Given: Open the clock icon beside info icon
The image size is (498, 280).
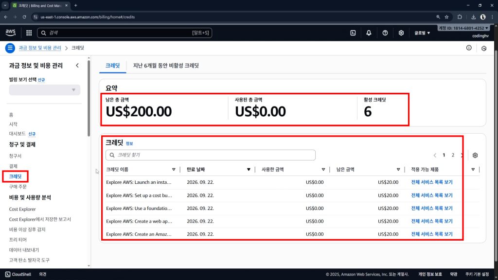Looking at the screenshot, I should (484, 48).
